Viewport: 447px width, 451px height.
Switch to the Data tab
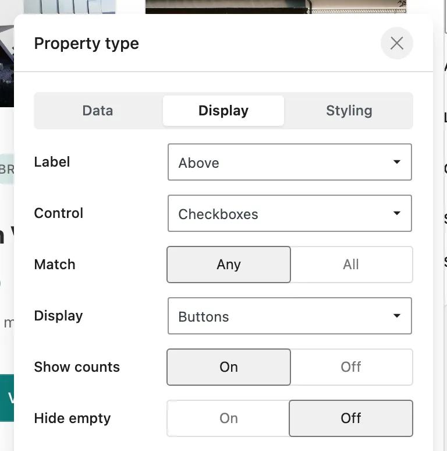click(x=98, y=111)
